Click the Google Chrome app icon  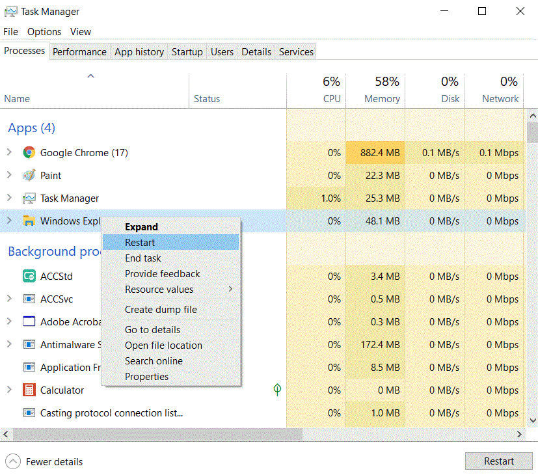coord(29,153)
